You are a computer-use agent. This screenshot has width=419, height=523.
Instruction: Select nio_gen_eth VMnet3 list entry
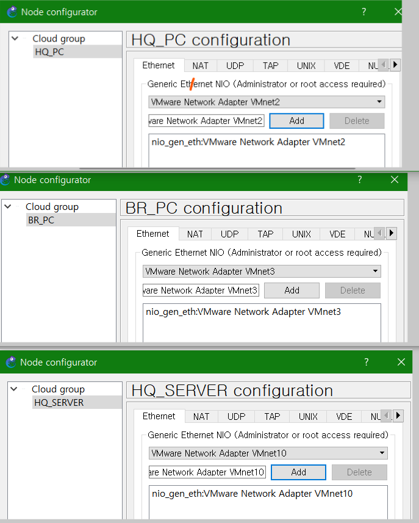[243, 311]
